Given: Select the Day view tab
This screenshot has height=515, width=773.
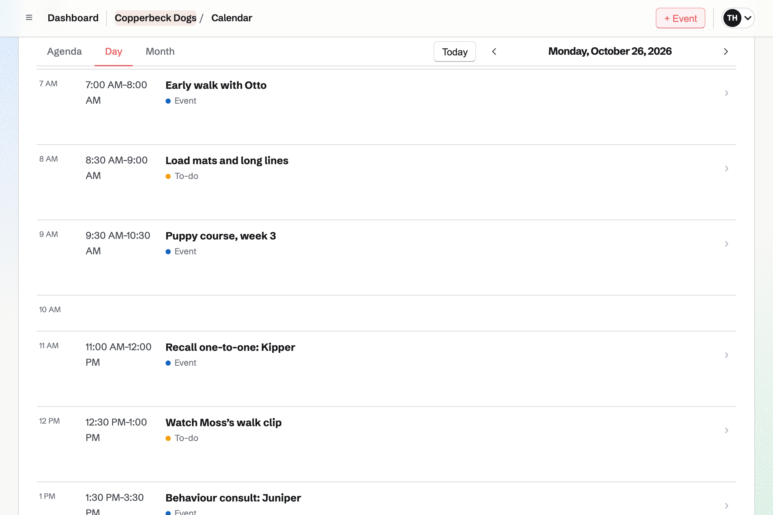Looking at the screenshot, I should tap(114, 51).
